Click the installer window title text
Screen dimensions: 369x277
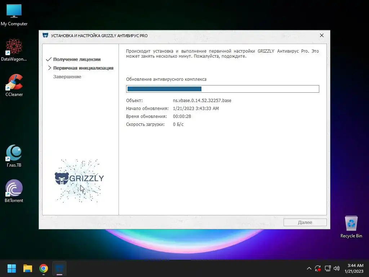coord(99,36)
